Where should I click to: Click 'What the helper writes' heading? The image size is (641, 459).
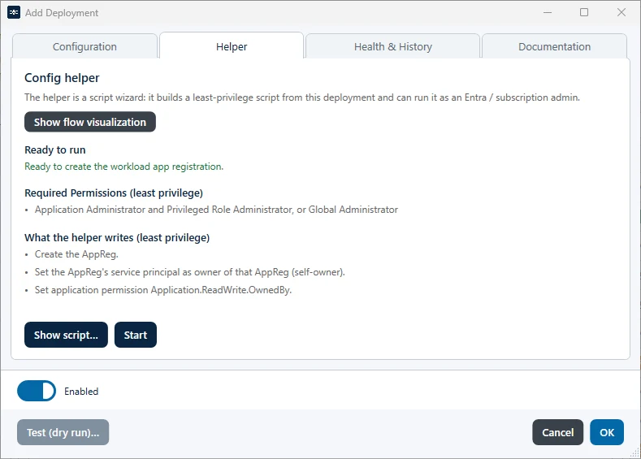pos(117,237)
